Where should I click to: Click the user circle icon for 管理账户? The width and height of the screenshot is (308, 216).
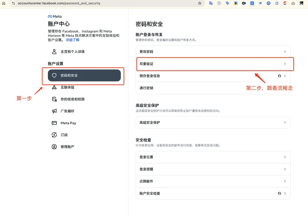click(54, 146)
